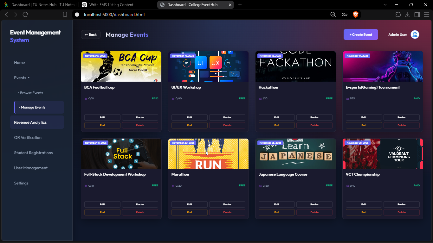This screenshot has width=433, height=243.
Task: Open User Management in sidebar
Action: point(31,168)
